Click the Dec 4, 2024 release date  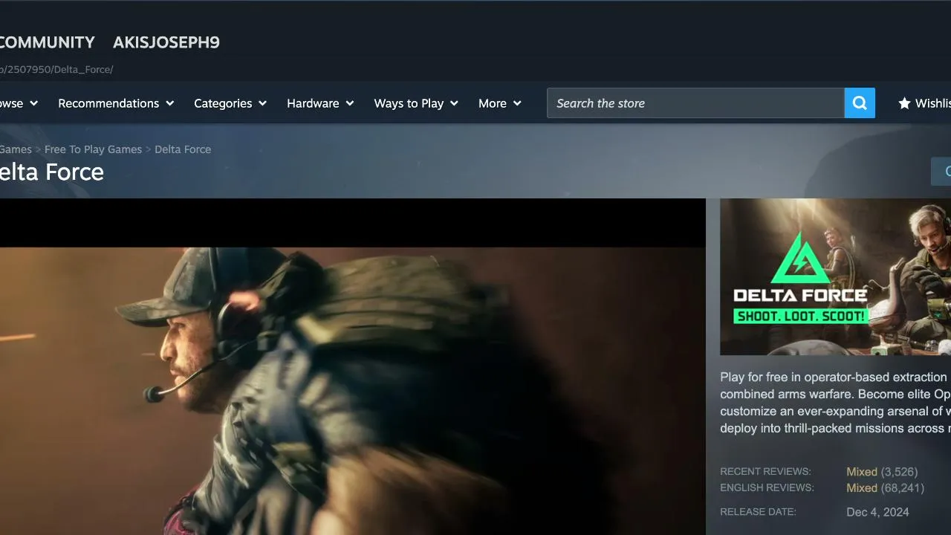(x=877, y=512)
